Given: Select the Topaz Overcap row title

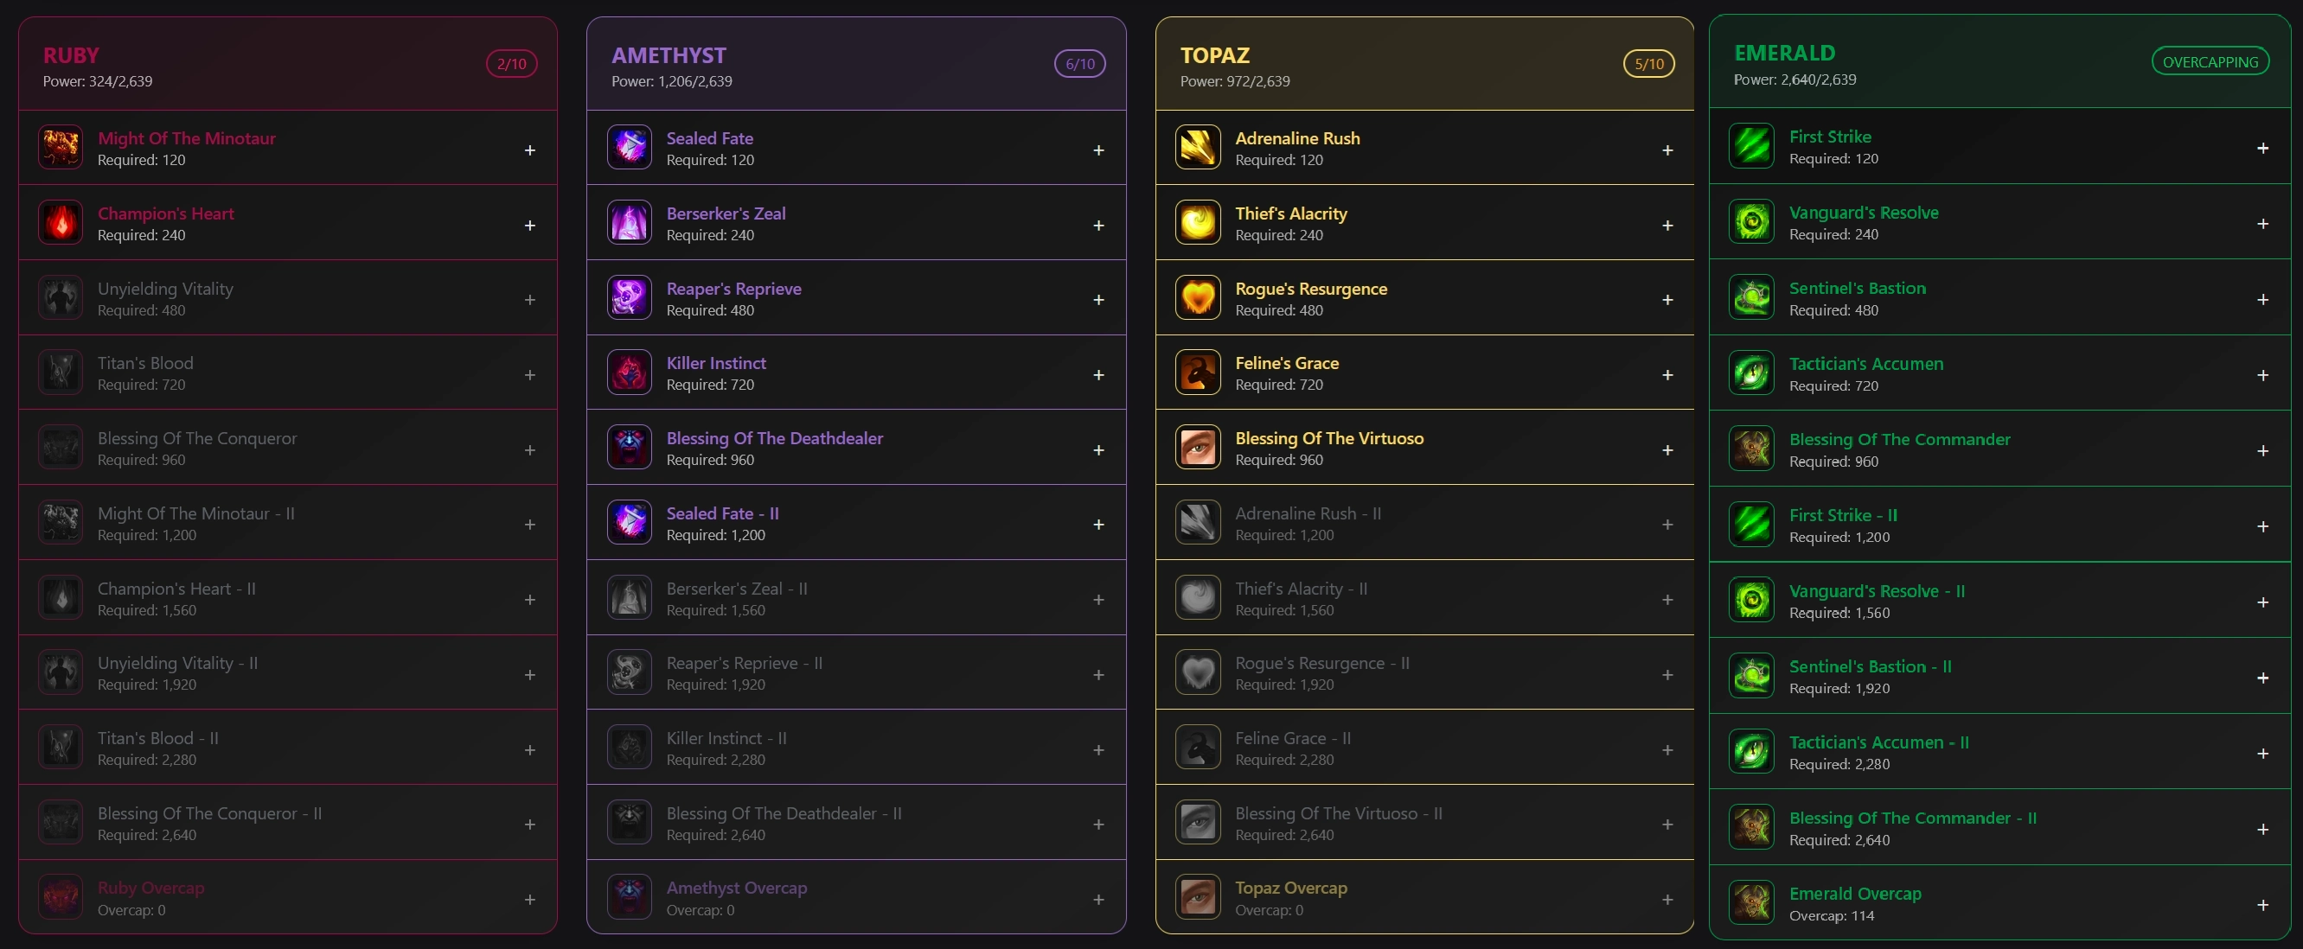Looking at the screenshot, I should [1291, 888].
